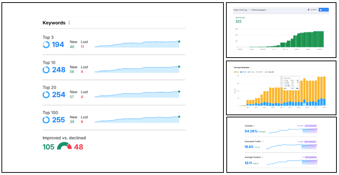Click the Rankings Distribution chart tooltip

291,83
